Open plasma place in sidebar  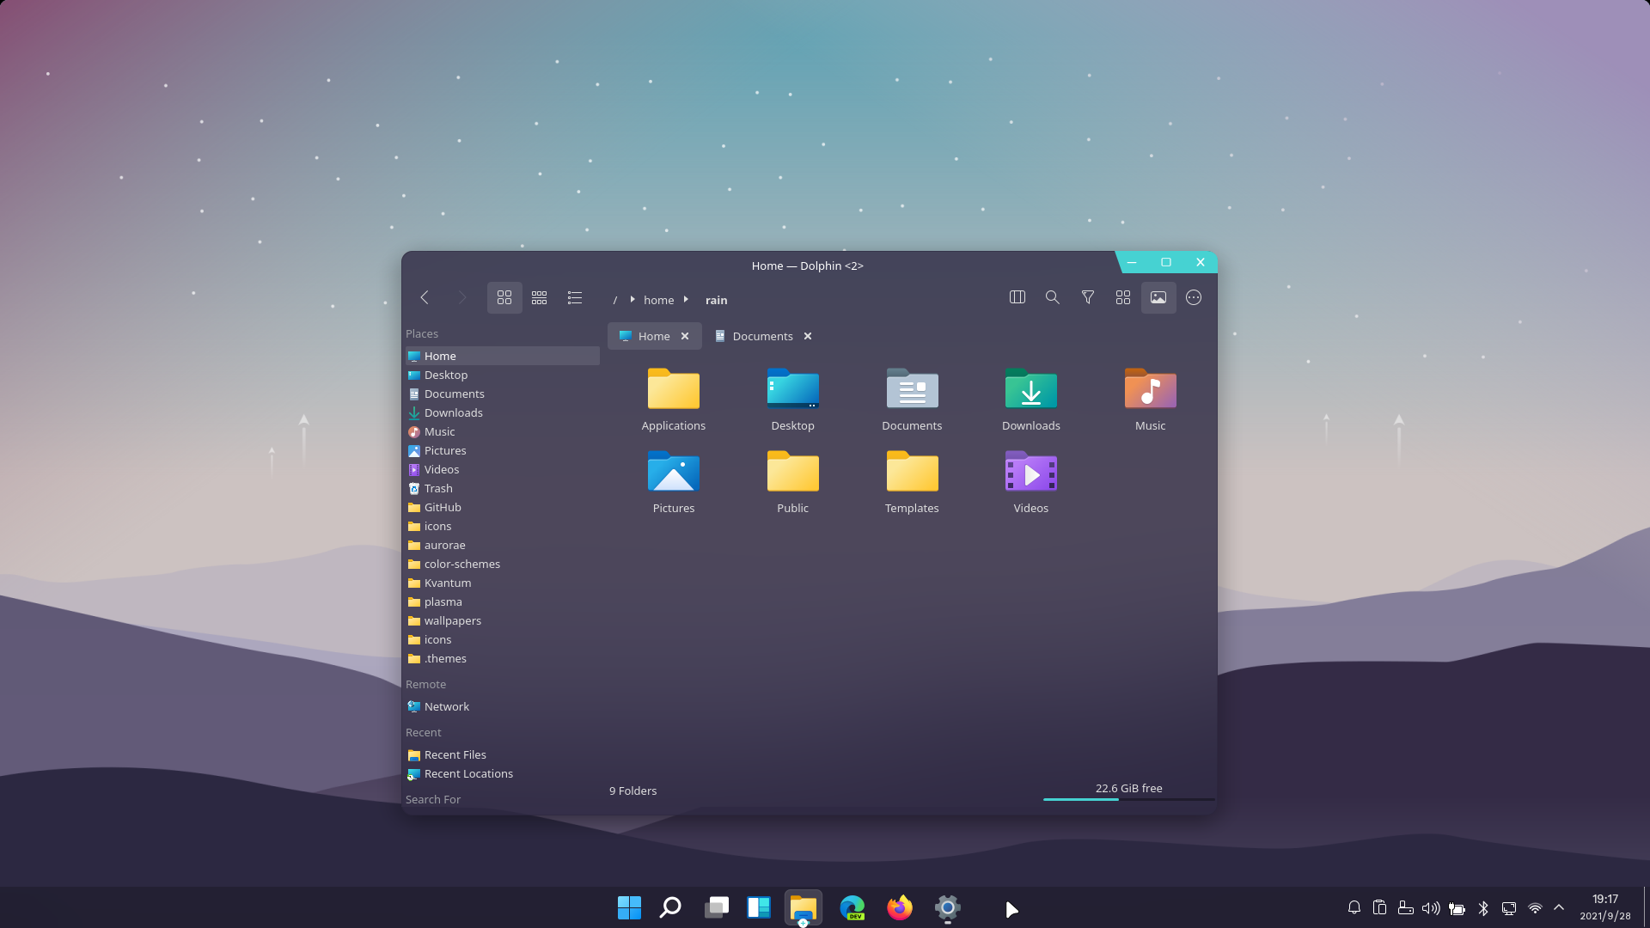point(503,601)
